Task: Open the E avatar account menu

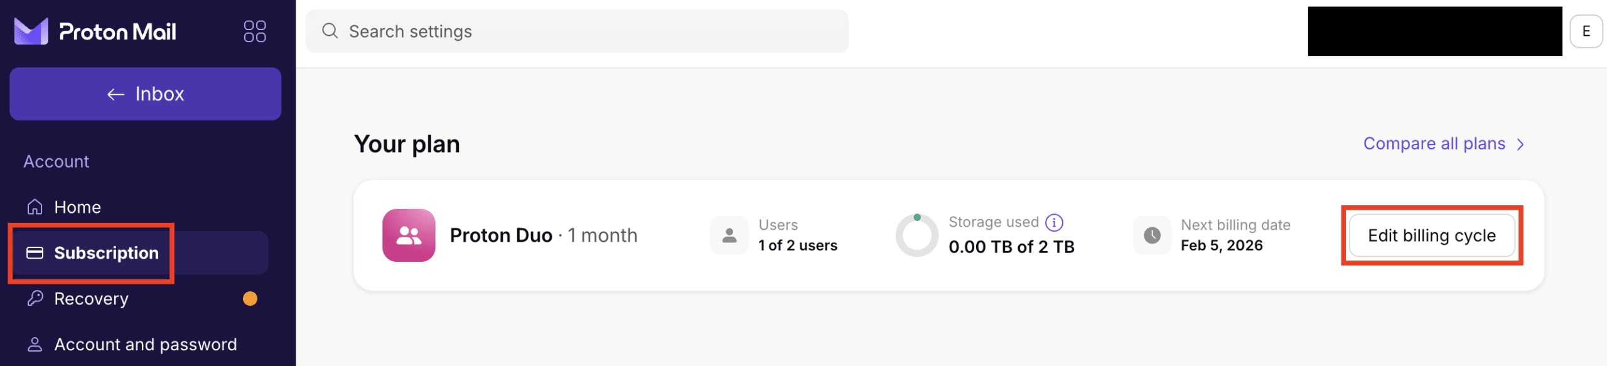Action: click(x=1587, y=31)
